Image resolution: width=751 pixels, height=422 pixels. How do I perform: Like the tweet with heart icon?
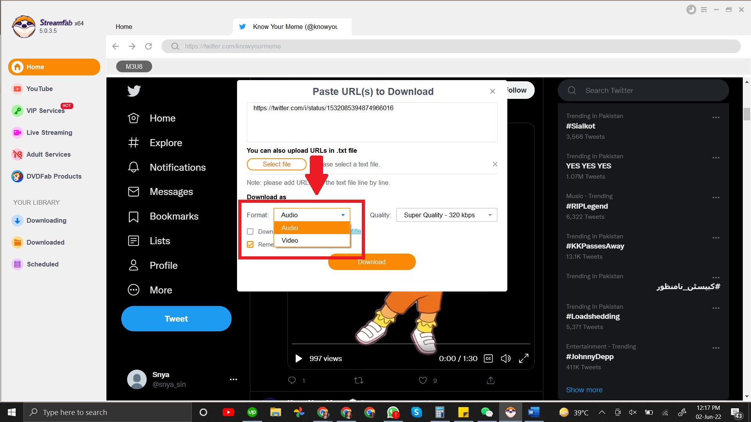click(x=423, y=380)
